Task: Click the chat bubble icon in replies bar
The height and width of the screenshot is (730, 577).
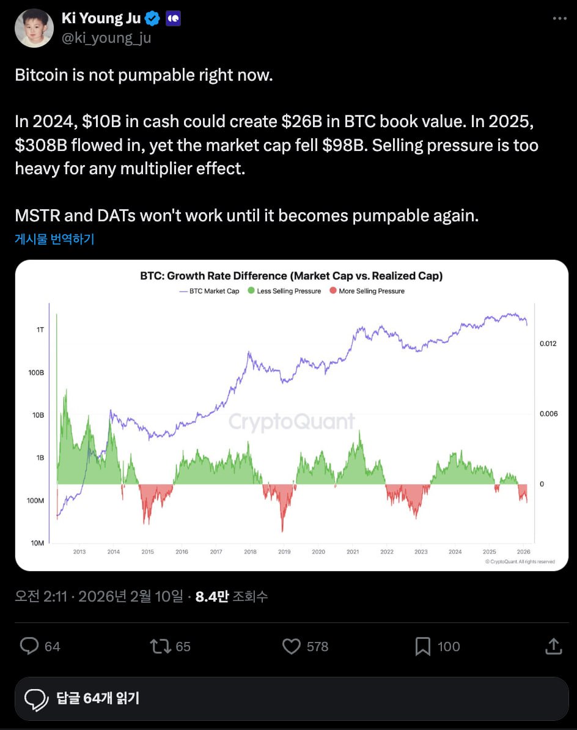Action: pos(36,698)
